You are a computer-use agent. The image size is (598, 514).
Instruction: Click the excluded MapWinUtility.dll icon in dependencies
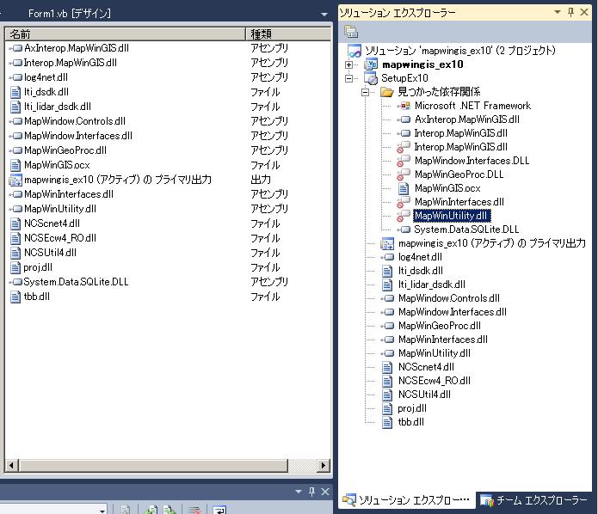click(x=404, y=216)
